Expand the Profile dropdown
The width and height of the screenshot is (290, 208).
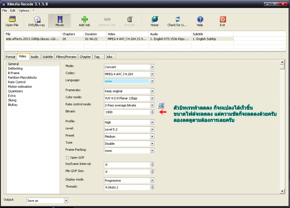pyautogui.click(x=152, y=122)
